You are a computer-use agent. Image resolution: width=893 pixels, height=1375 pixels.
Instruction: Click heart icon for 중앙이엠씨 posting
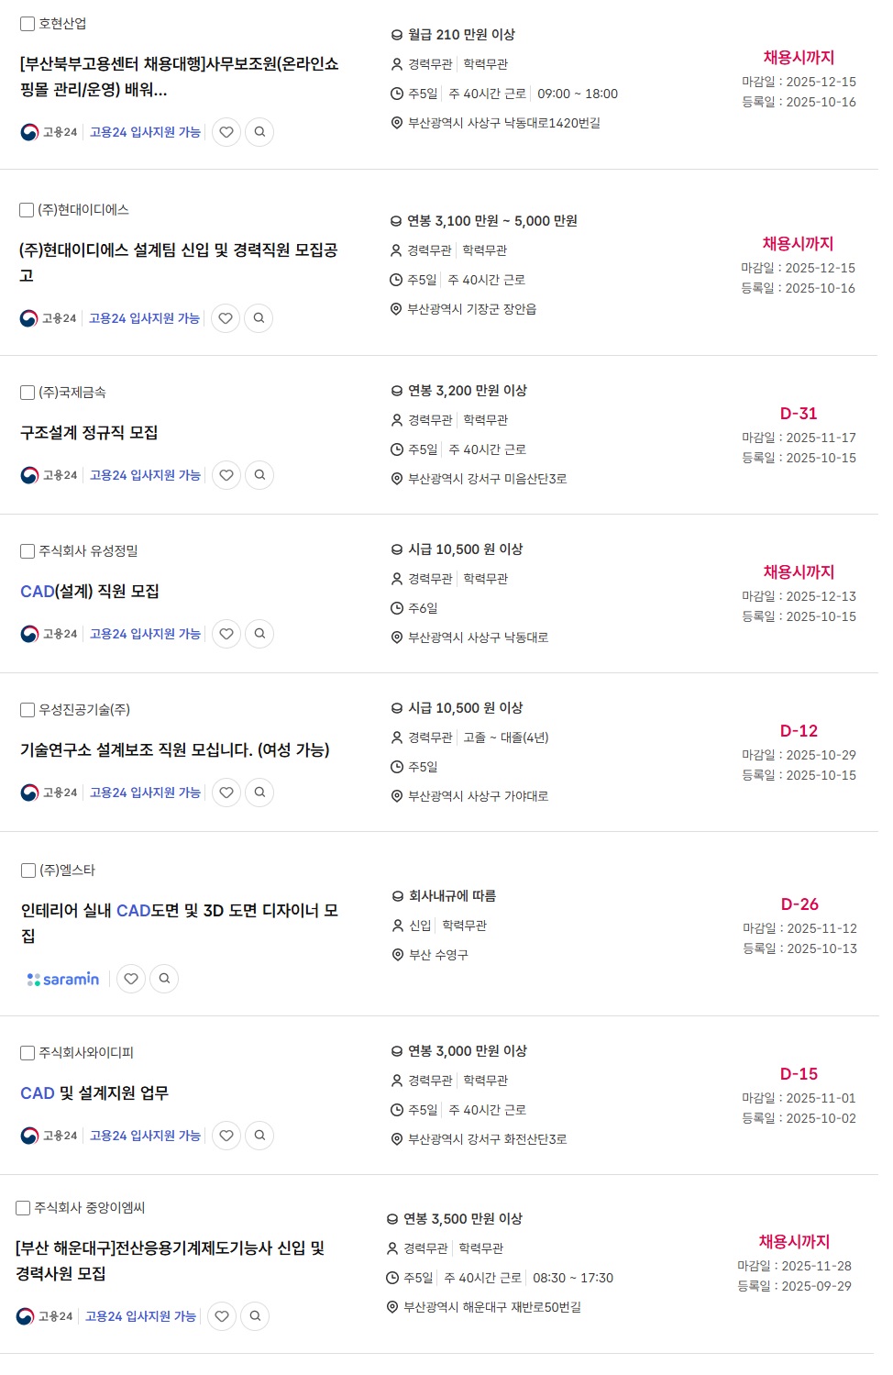click(x=222, y=1316)
